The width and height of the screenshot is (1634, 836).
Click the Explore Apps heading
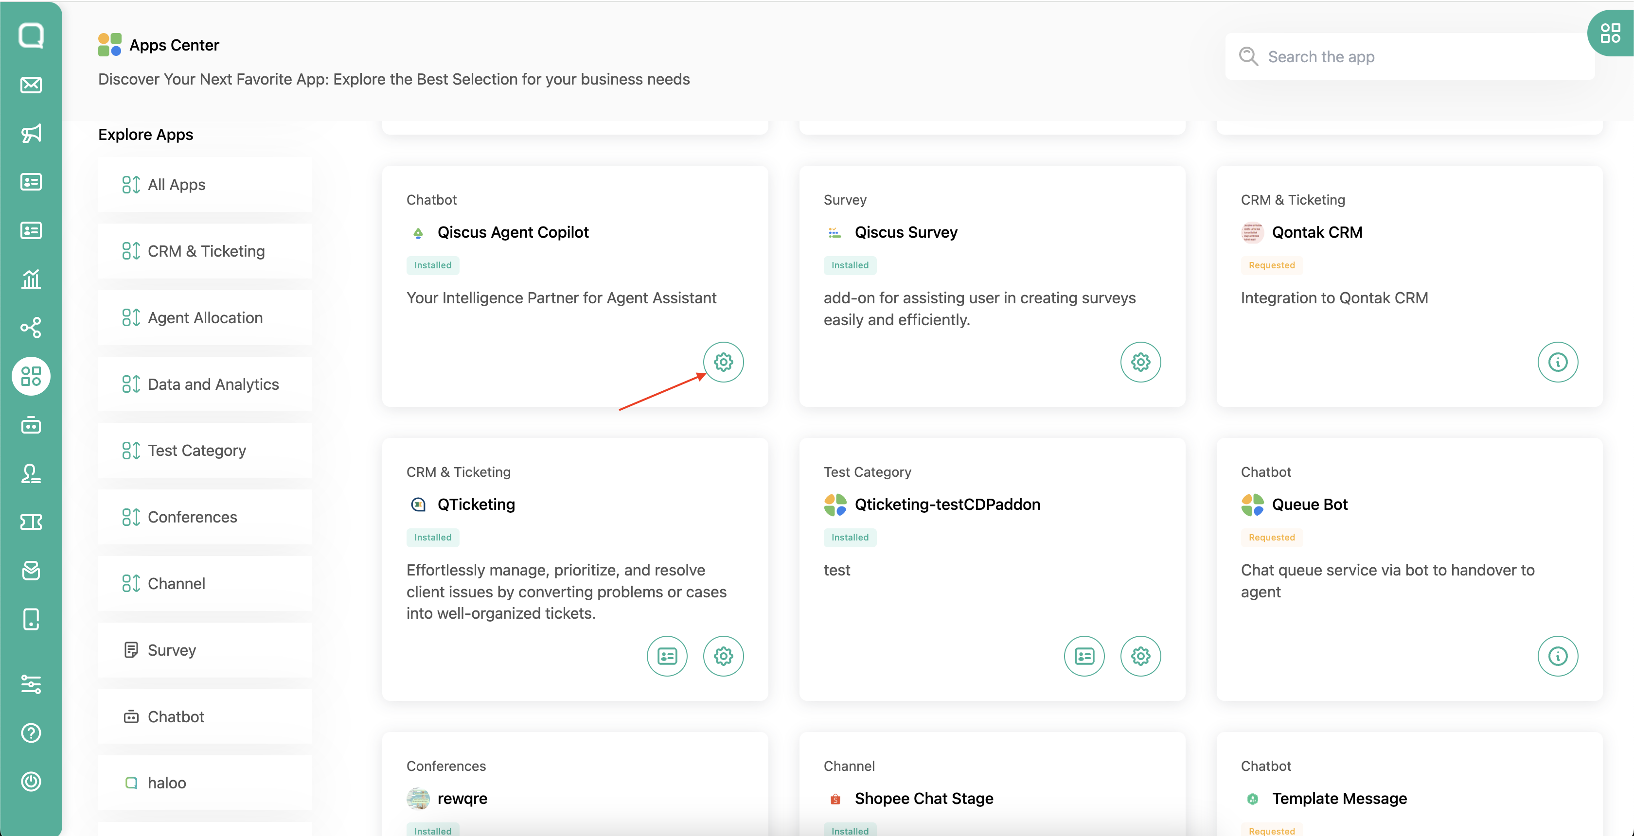pos(145,135)
